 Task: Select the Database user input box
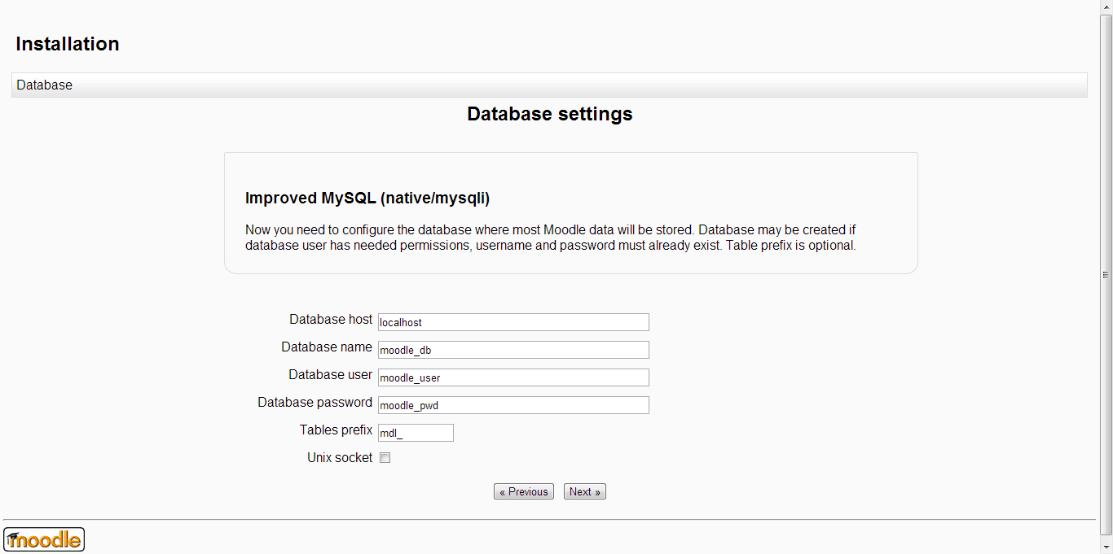click(513, 377)
